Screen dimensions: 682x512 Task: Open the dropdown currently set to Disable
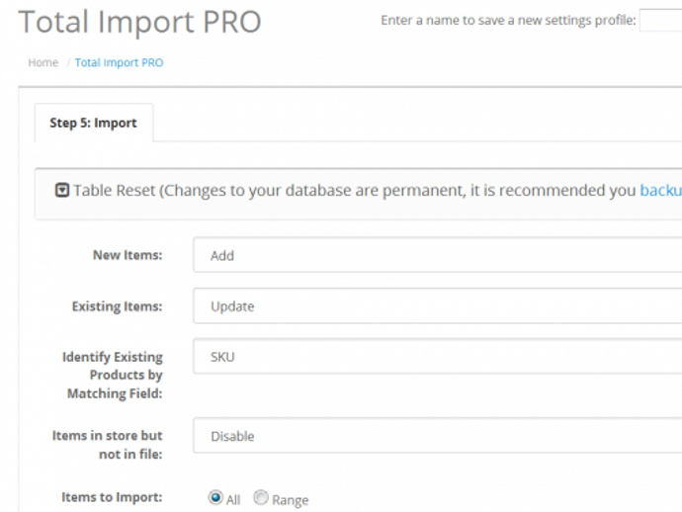437,436
